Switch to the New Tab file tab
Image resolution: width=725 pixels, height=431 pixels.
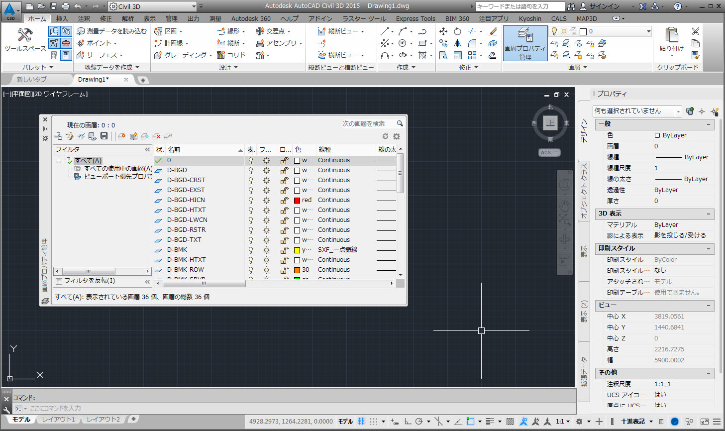pos(32,80)
